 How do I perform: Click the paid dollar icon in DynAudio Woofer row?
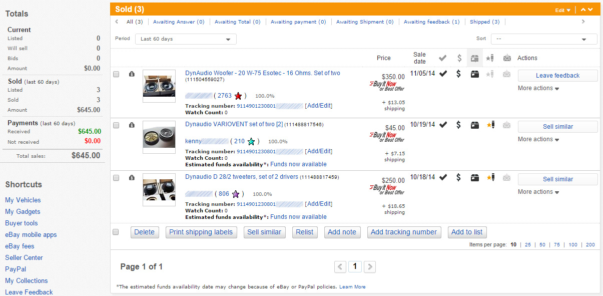(x=458, y=74)
